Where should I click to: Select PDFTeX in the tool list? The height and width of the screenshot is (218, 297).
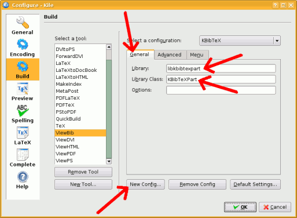(80, 105)
